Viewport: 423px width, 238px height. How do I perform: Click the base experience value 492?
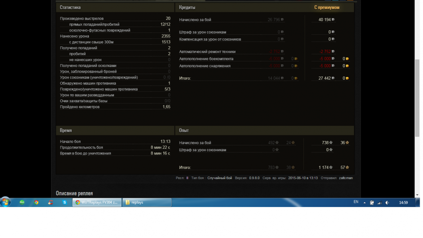tap(271, 143)
